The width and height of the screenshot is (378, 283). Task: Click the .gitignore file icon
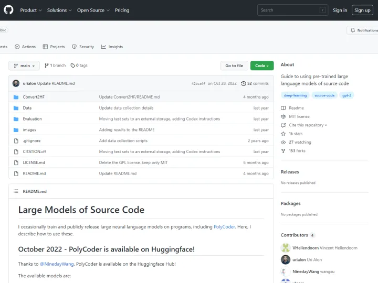click(16, 141)
